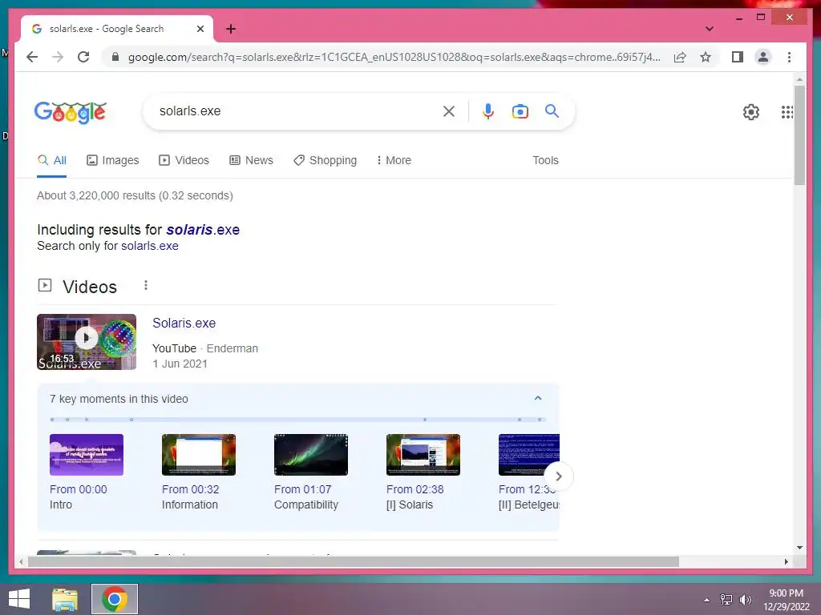This screenshot has height=615, width=821.
Task: Click the page vertical scrollbar
Action: click(x=799, y=135)
